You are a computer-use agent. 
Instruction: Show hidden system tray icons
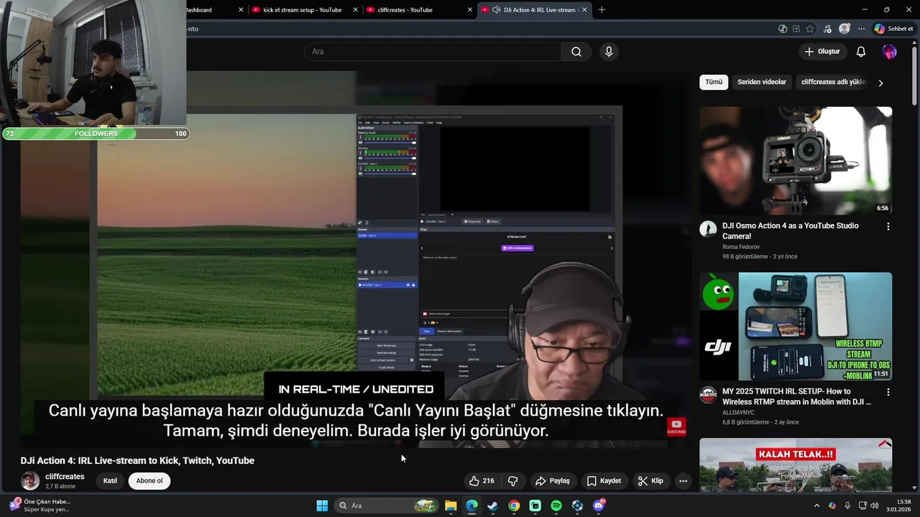(x=816, y=506)
